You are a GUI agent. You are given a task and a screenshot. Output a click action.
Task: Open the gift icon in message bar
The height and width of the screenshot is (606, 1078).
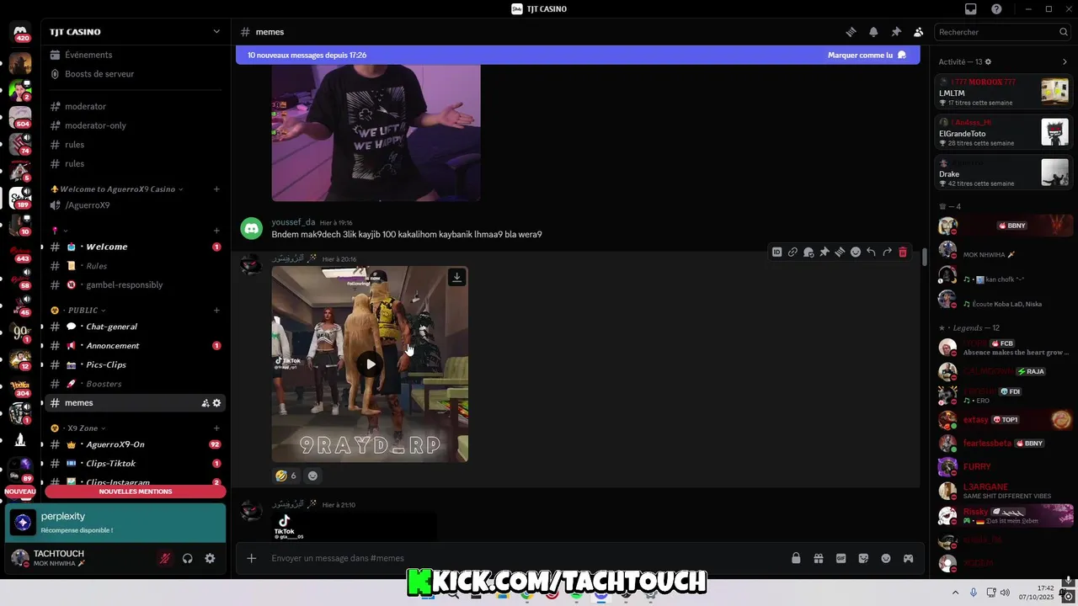[818, 558]
